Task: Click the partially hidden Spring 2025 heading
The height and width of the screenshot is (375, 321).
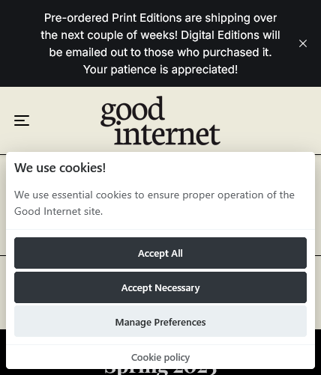Action: click(160, 371)
